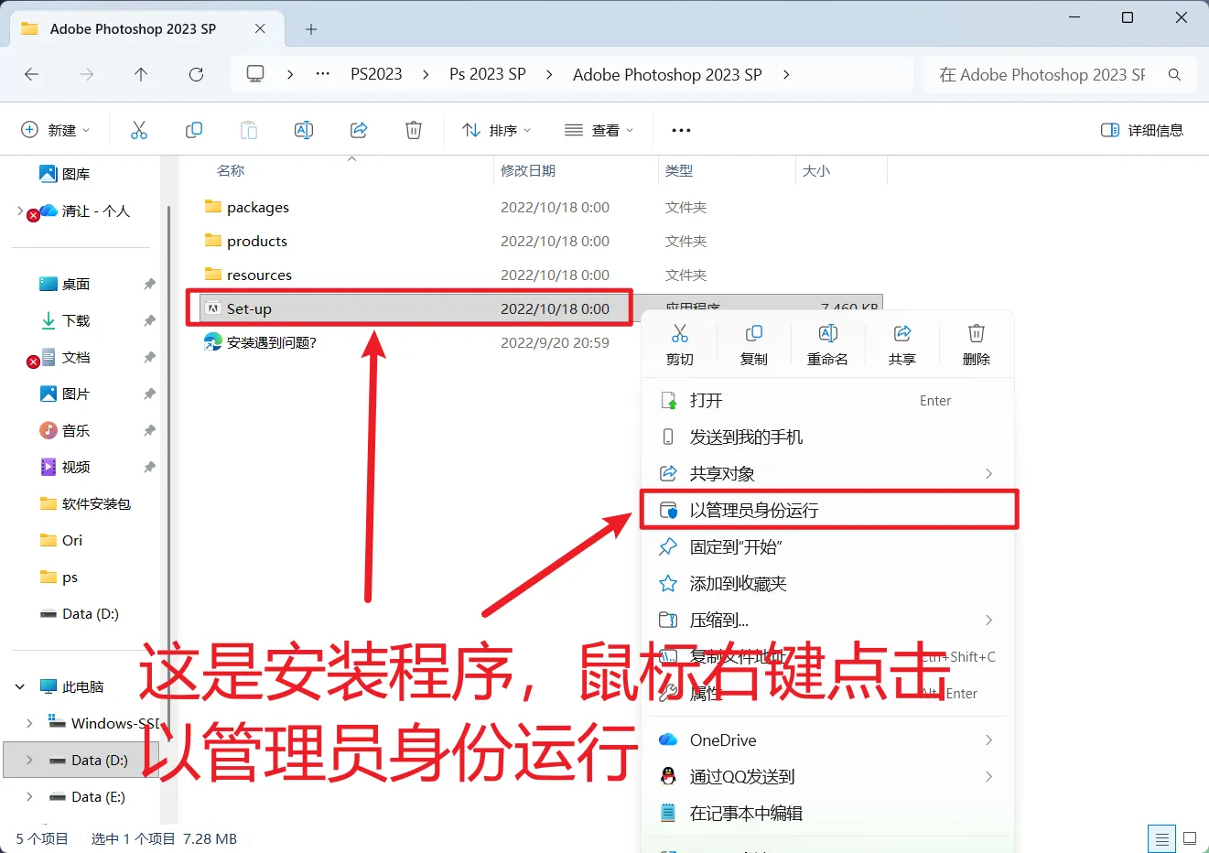Click the Ps 2023 SP breadcrumb
The height and width of the screenshot is (853, 1209).
click(x=488, y=74)
